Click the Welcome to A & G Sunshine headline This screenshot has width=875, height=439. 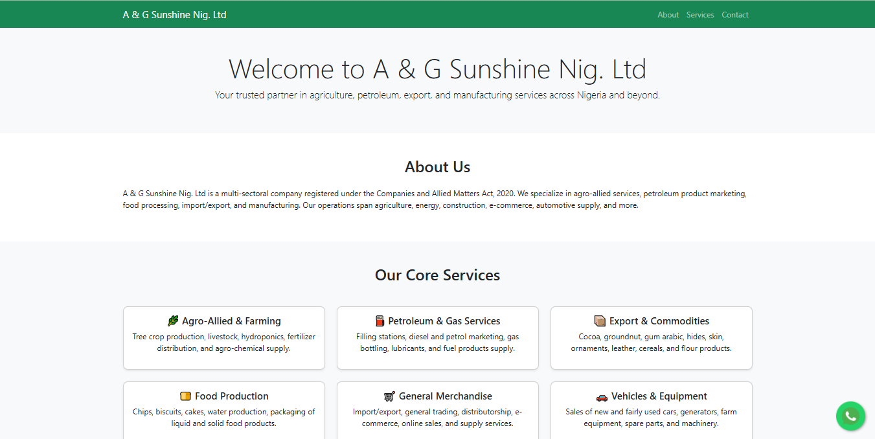[437, 69]
